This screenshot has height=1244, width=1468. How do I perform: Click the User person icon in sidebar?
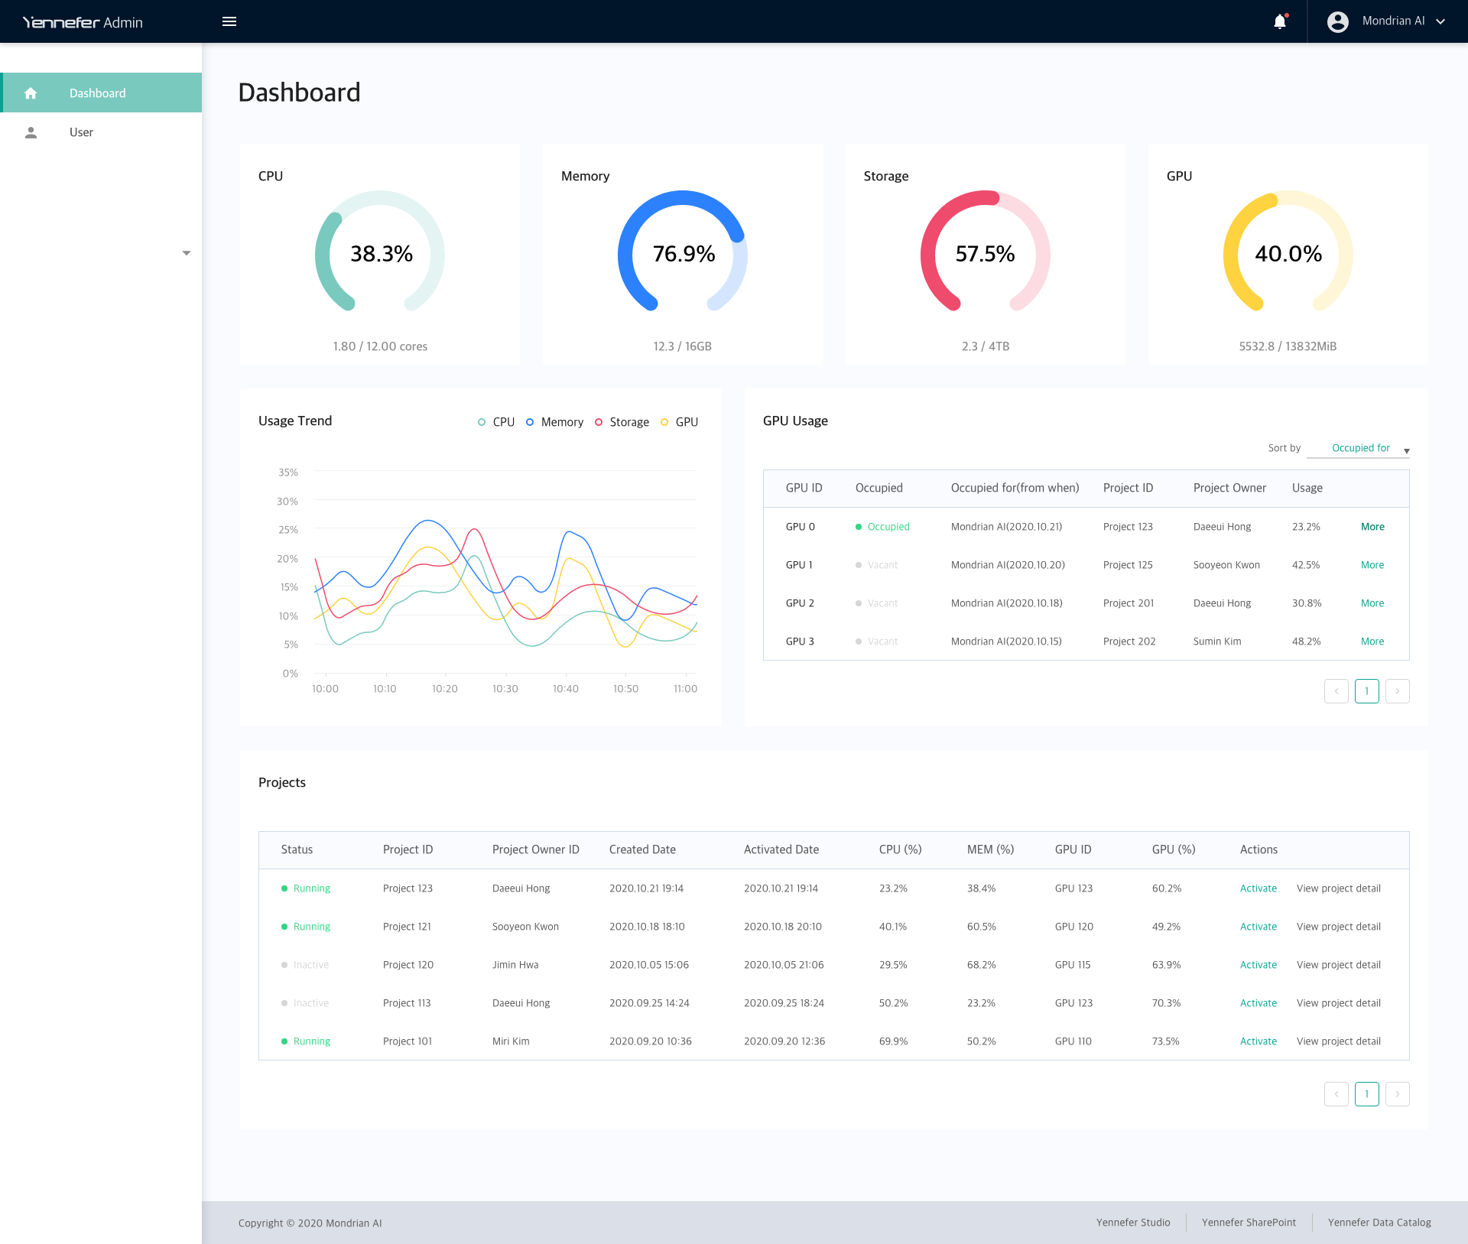31,132
